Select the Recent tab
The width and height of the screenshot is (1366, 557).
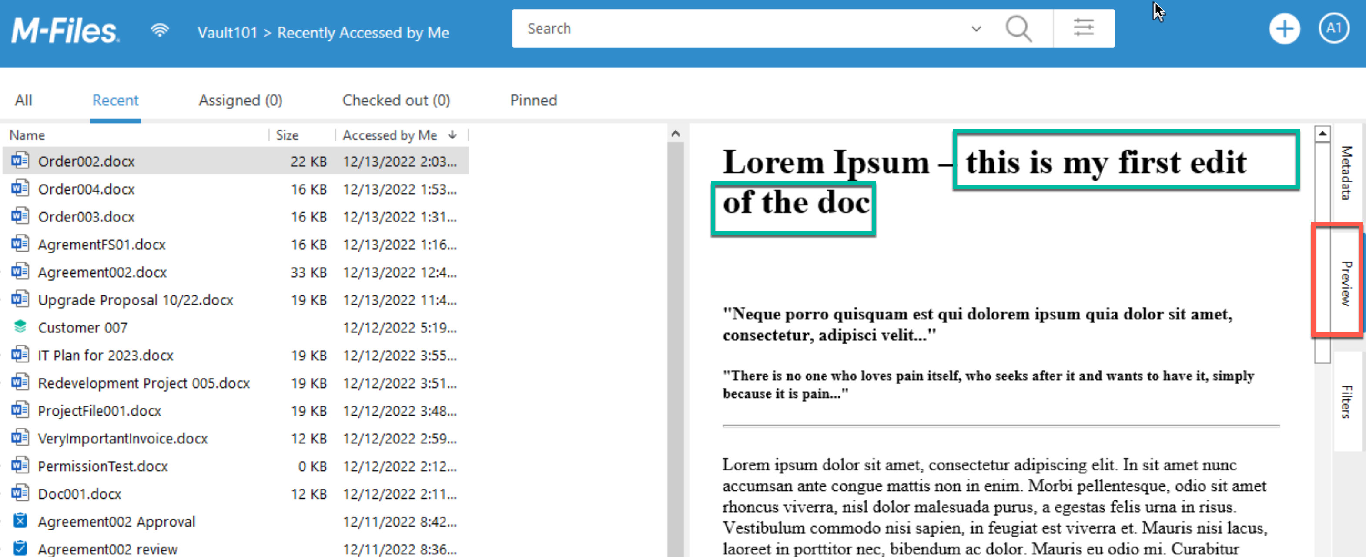tap(115, 100)
